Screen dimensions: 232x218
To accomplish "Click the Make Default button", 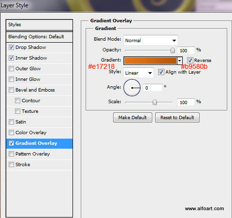I will point(132,118).
